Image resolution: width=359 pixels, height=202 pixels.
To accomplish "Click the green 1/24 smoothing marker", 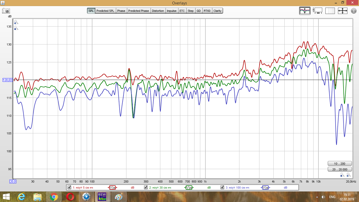I will click(189, 188).
